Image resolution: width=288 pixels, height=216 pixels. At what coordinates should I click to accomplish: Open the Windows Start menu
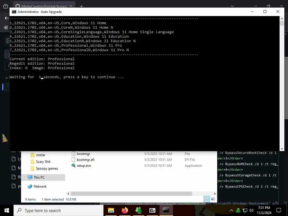(x=7, y=210)
